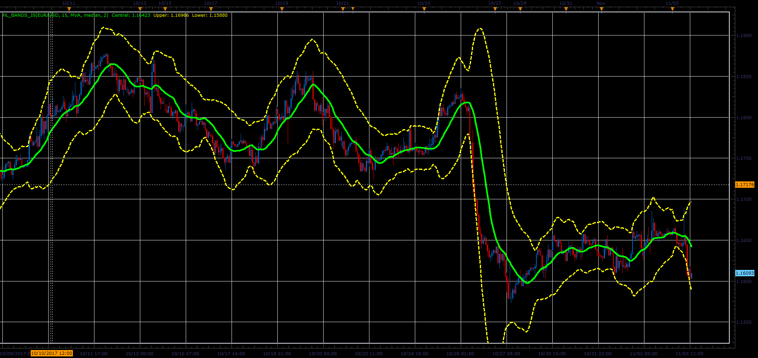Screen dimensions: 758x358
Task: Click the orange day marker under 10/15
Action: pyautogui.click(x=165, y=9)
